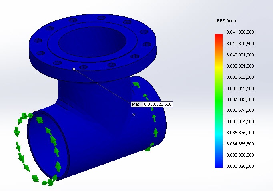Click legend value 8.038.012,500
Image resolution: width=273 pixels, height=191 pixels.
[x=240, y=88]
